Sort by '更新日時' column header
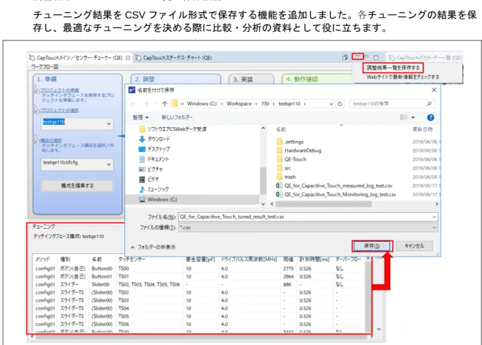Screen dimensions: 482x345 click(x=422, y=130)
